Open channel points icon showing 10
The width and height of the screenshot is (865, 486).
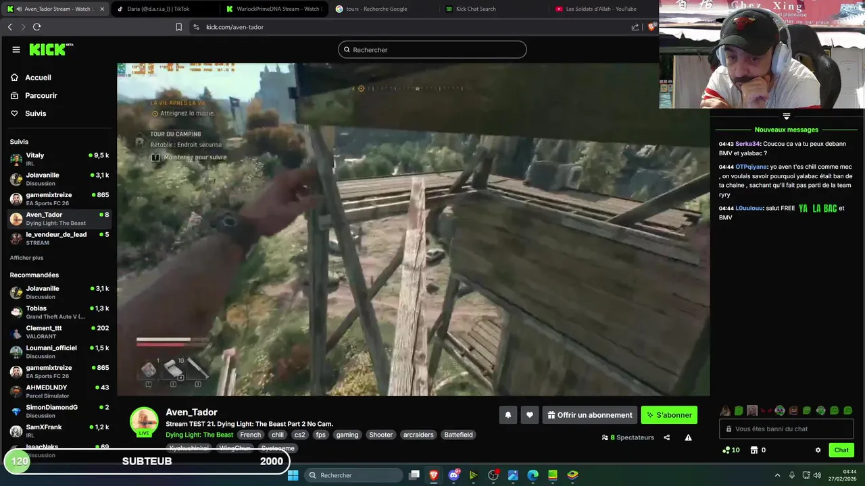(x=731, y=450)
